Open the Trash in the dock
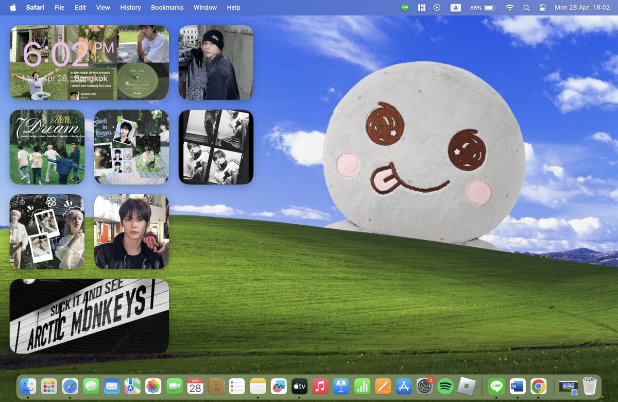The height and width of the screenshot is (402, 618). coord(590,386)
